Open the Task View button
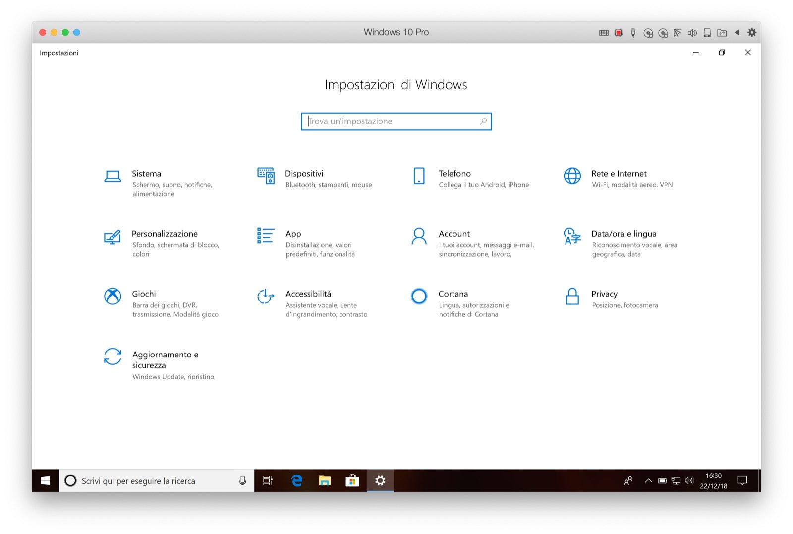Viewport: 793px width, 534px height. 268,480
